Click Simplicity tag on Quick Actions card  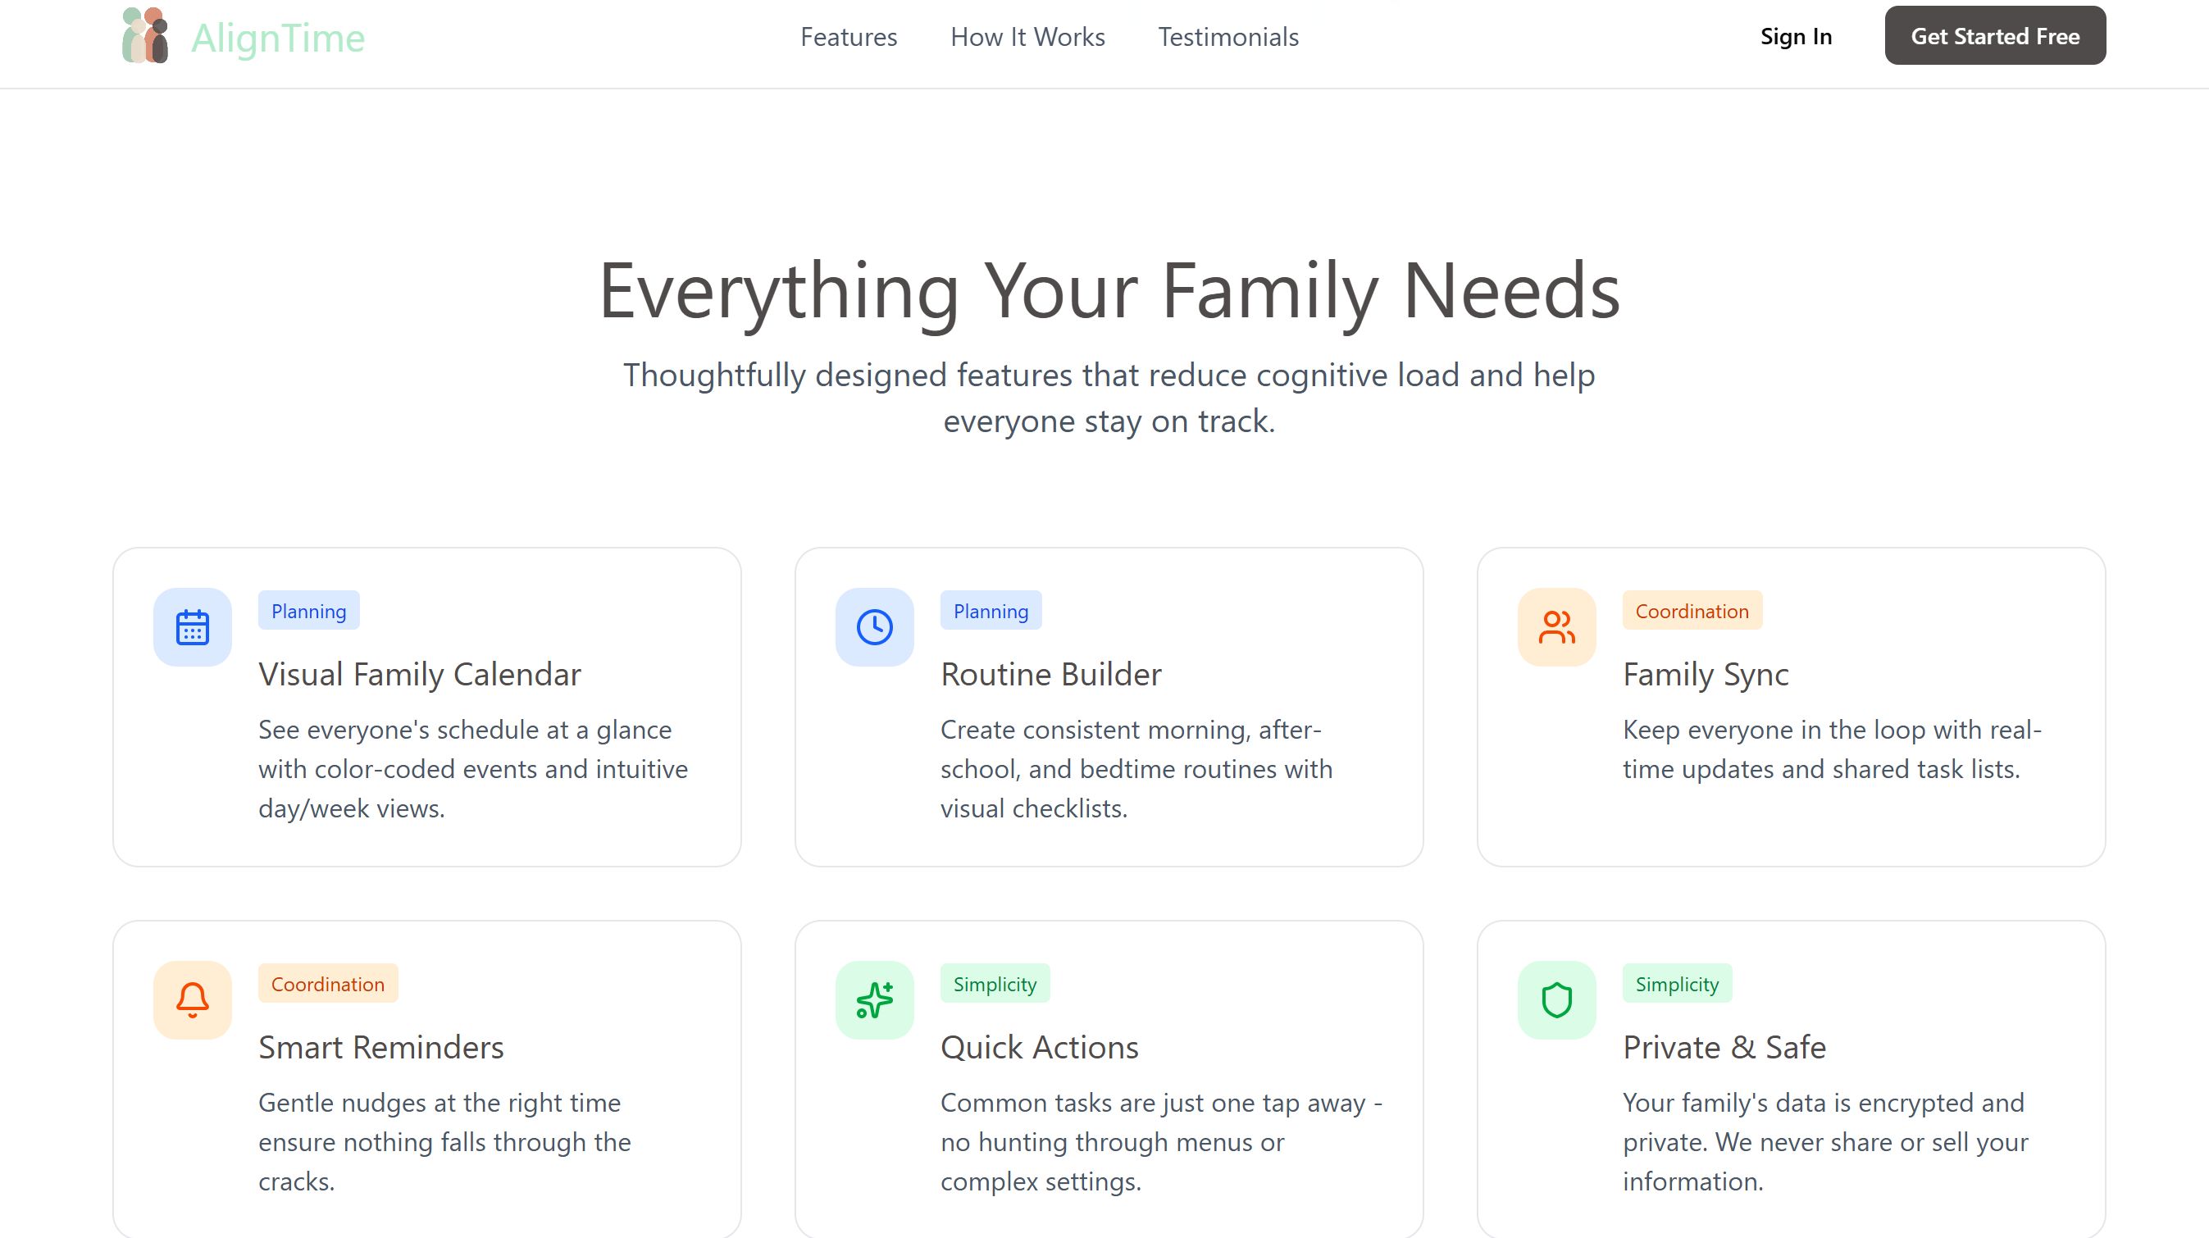coord(995,983)
